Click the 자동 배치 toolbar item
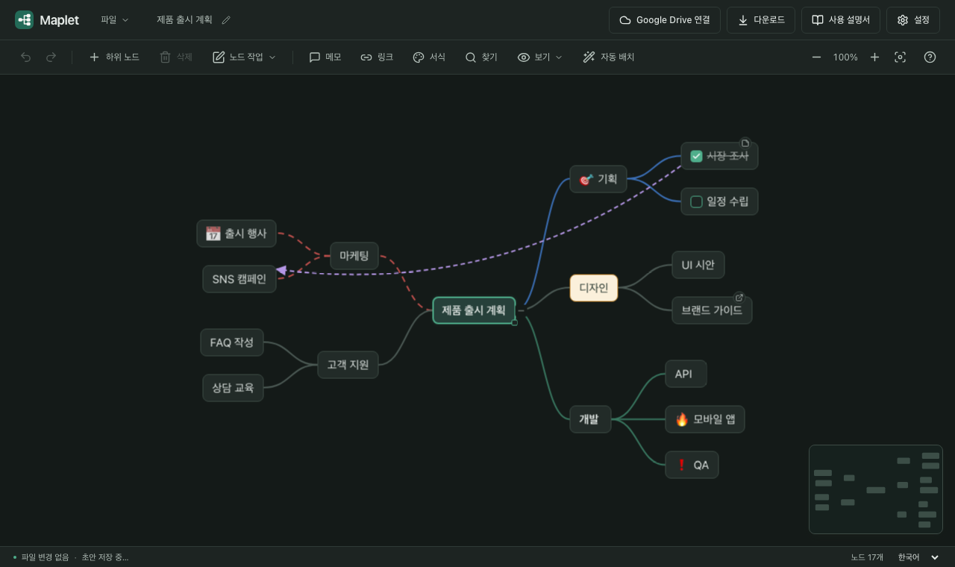Image resolution: width=955 pixels, height=567 pixels. pos(609,57)
